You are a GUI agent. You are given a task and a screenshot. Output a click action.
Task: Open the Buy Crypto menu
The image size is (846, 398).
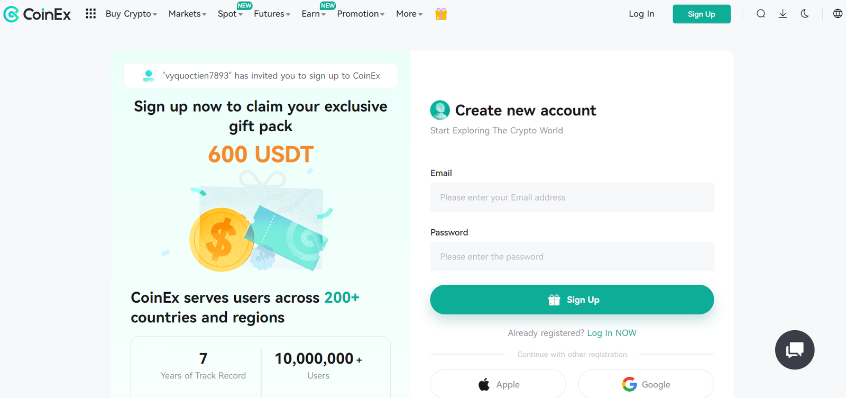[x=130, y=14]
